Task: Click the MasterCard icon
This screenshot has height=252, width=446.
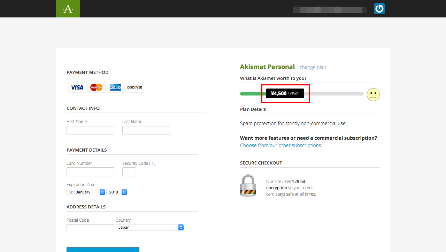Action: (x=97, y=87)
